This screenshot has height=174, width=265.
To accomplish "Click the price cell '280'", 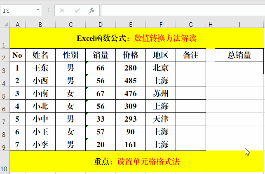I will (x=131, y=68).
